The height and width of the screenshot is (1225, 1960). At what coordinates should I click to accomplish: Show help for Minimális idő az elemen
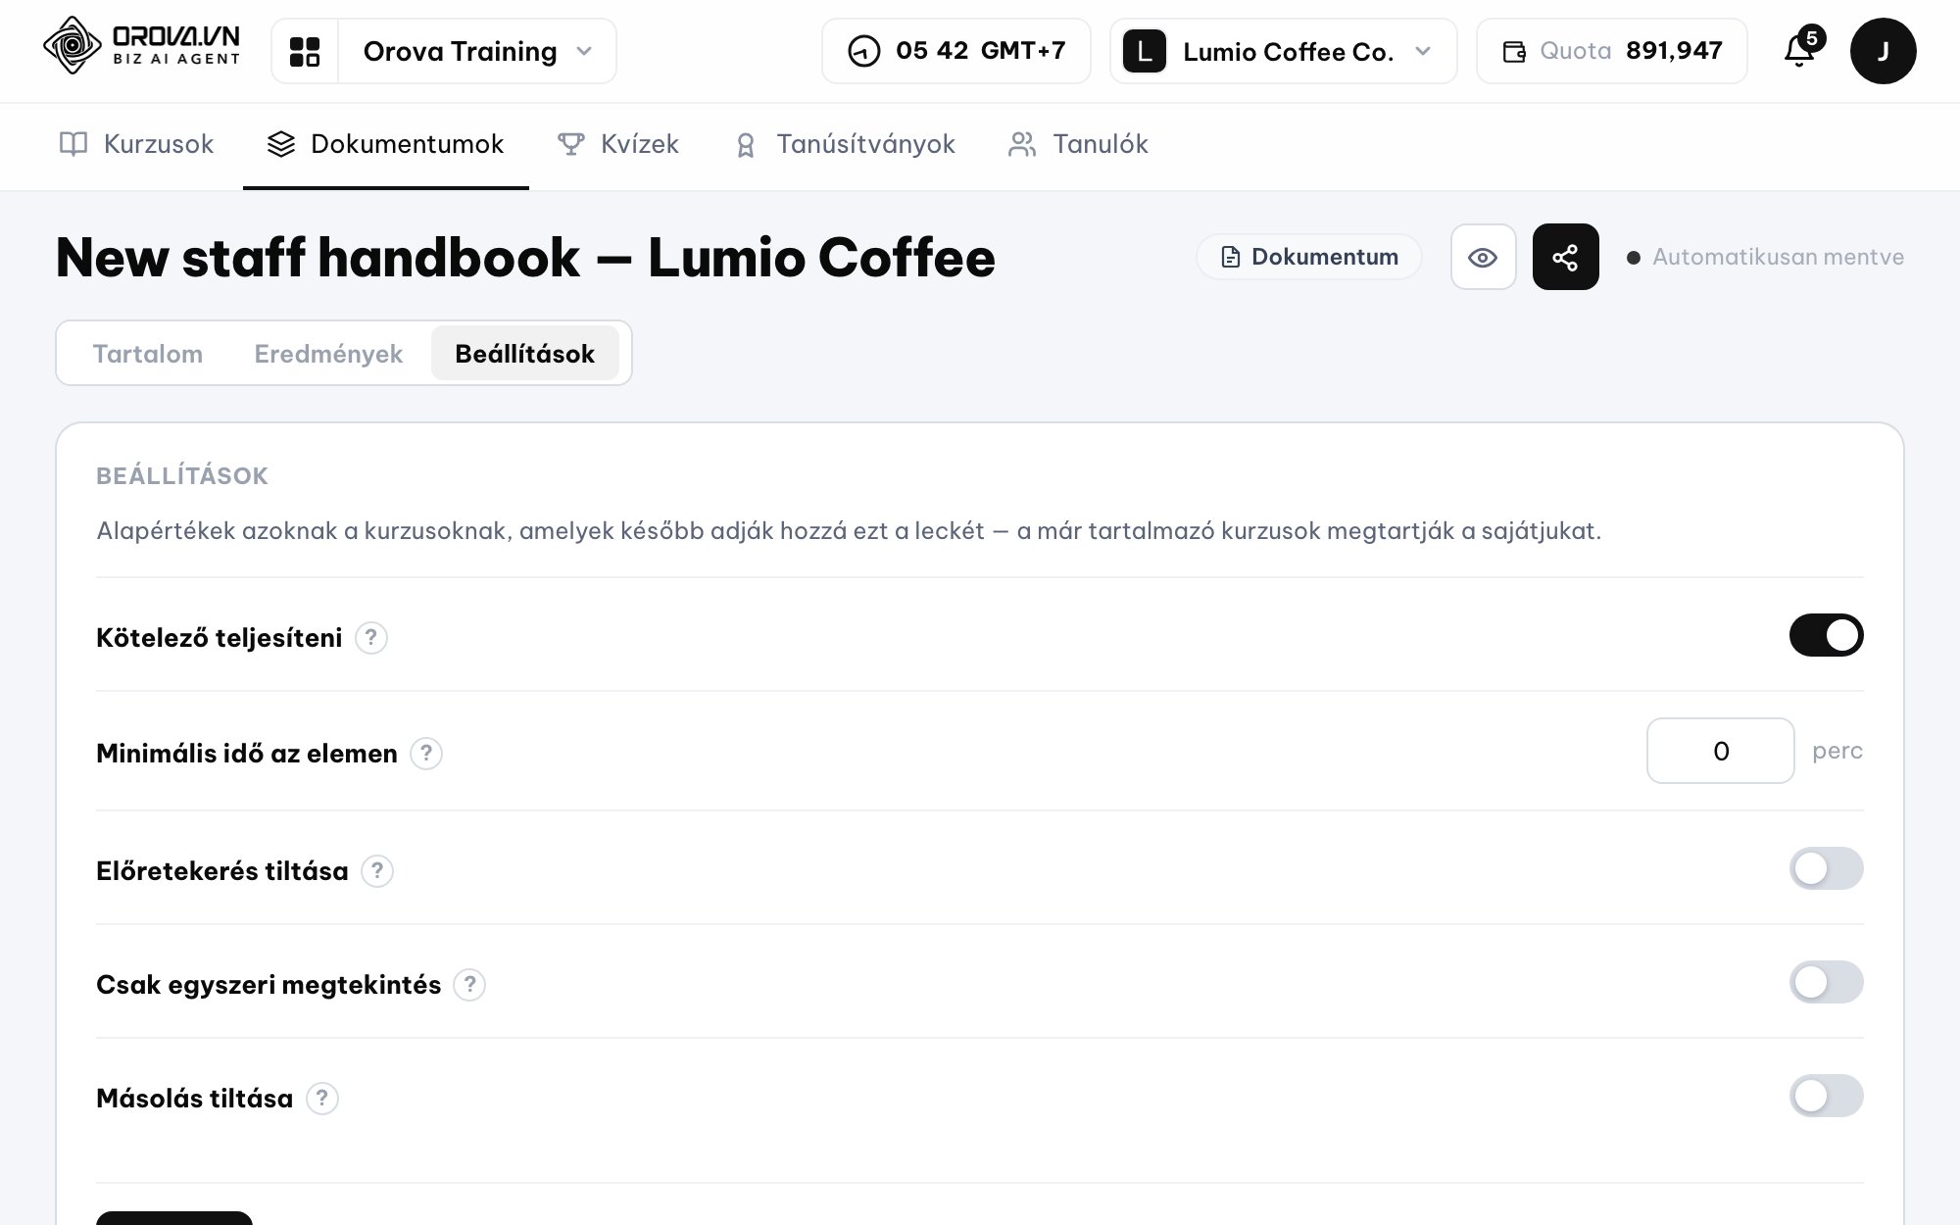pyautogui.click(x=425, y=754)
